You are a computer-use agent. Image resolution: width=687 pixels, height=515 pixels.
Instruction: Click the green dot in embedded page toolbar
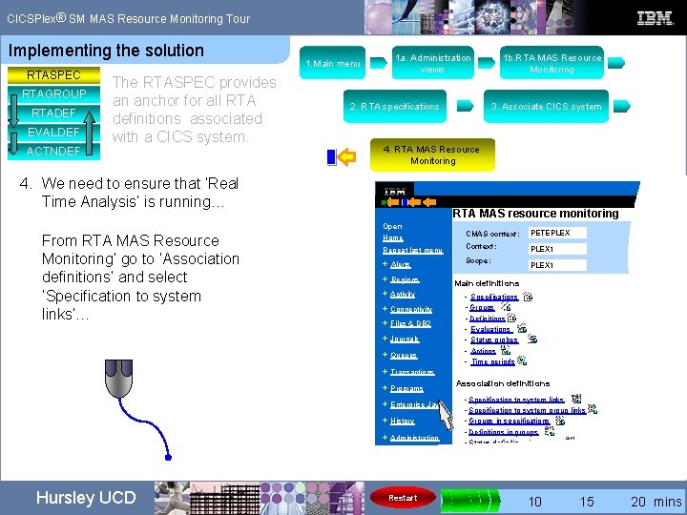coord(384,202)
